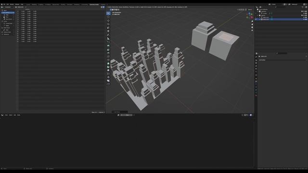This screenshot has width=308, height=173.
Task: Switch to the Modeling workspace tab
Action: pos(34,4)
